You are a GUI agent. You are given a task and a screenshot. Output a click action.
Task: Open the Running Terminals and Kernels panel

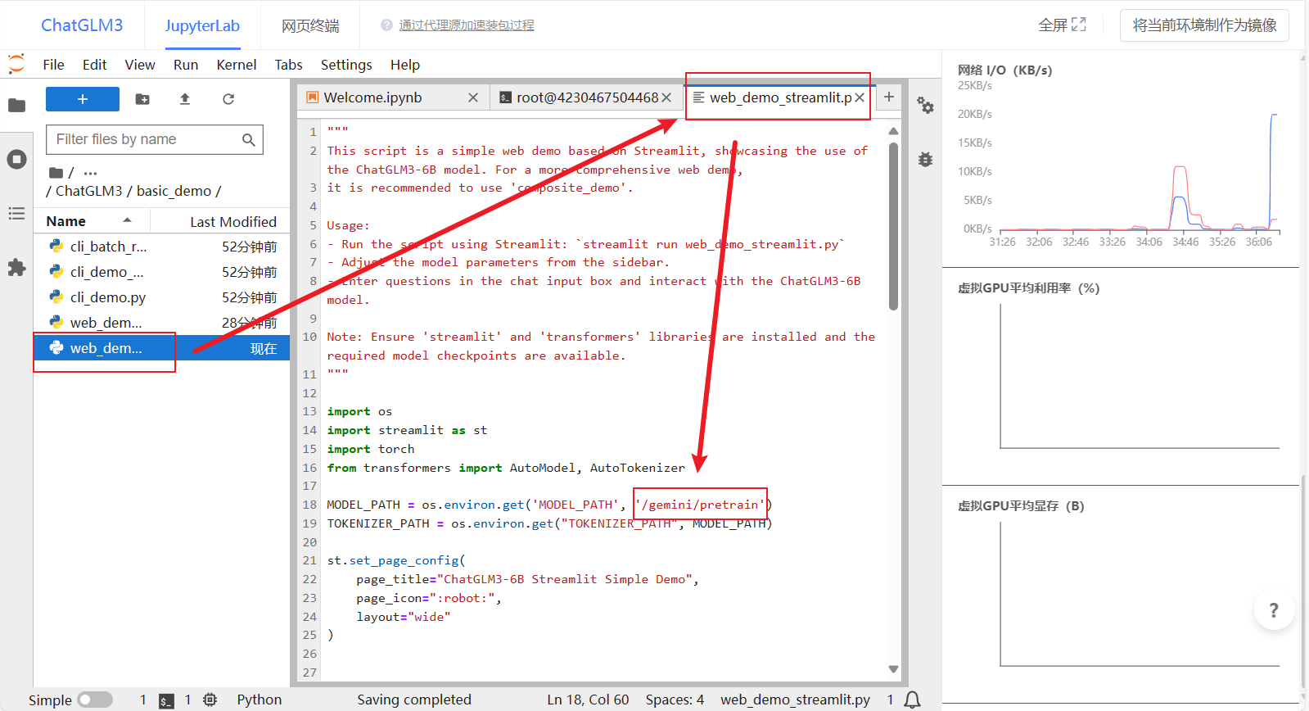click(x=16, y=160)
